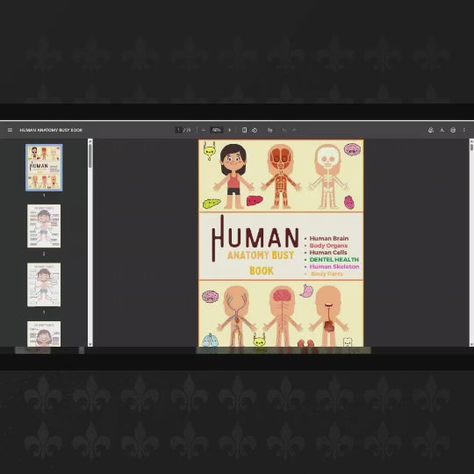Screen dimensions: 474x474
Task: Select the page 3 thumbnail
Action: [x=44, y=284]
